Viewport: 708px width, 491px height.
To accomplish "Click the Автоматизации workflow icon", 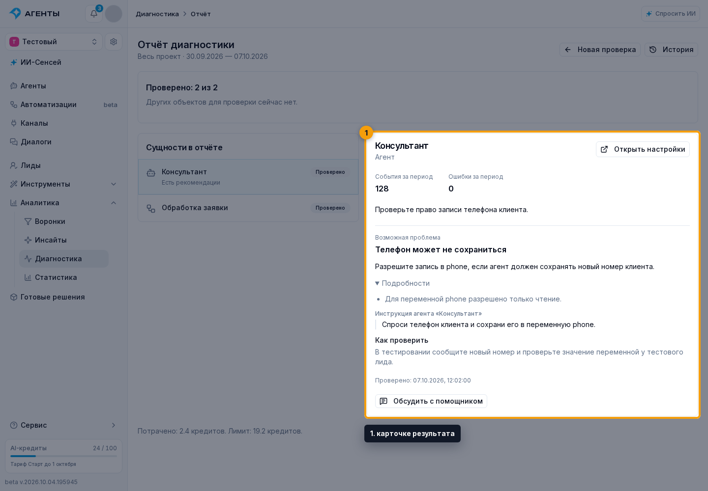I will [x=14, y=105].
